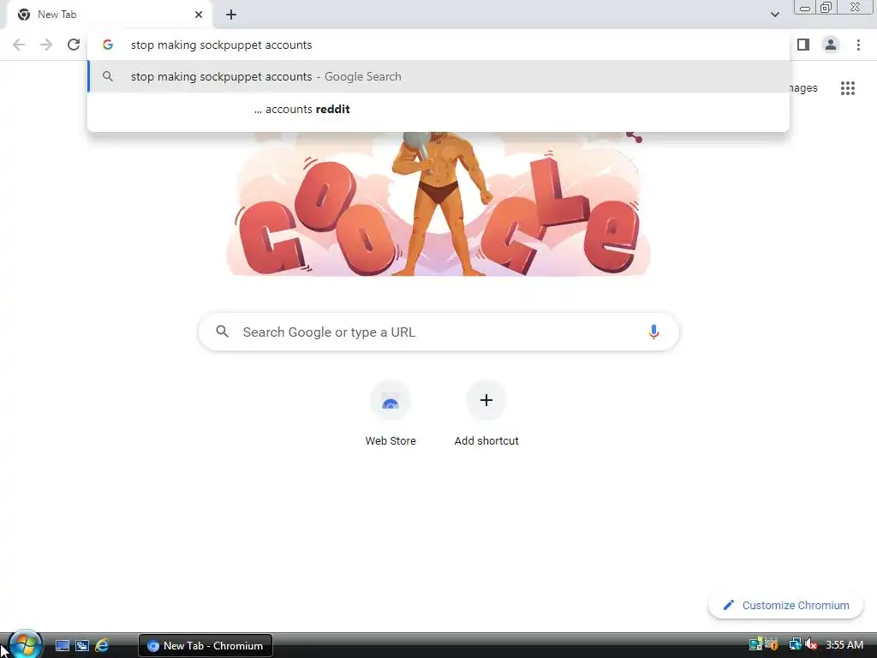
Task: Open the tab search dropdown chevron
Action: click(774, 15)
